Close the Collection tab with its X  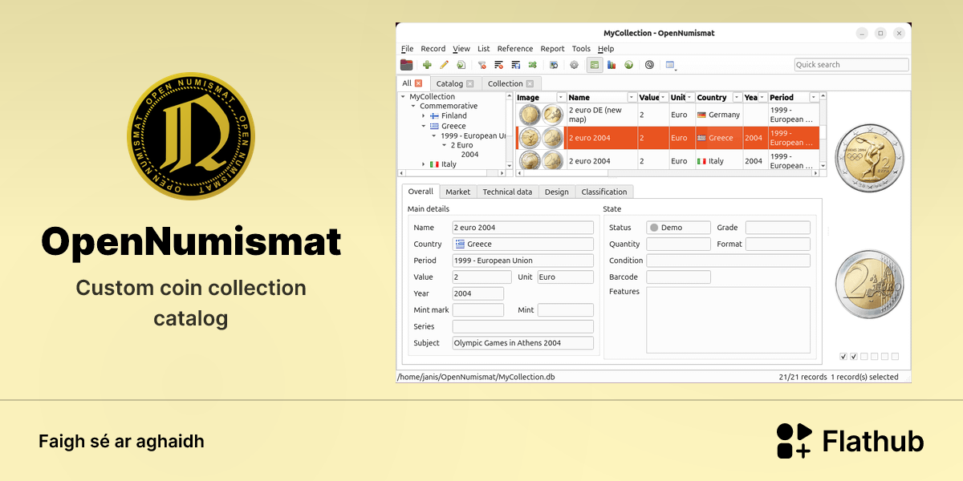[x=530, y=83]
